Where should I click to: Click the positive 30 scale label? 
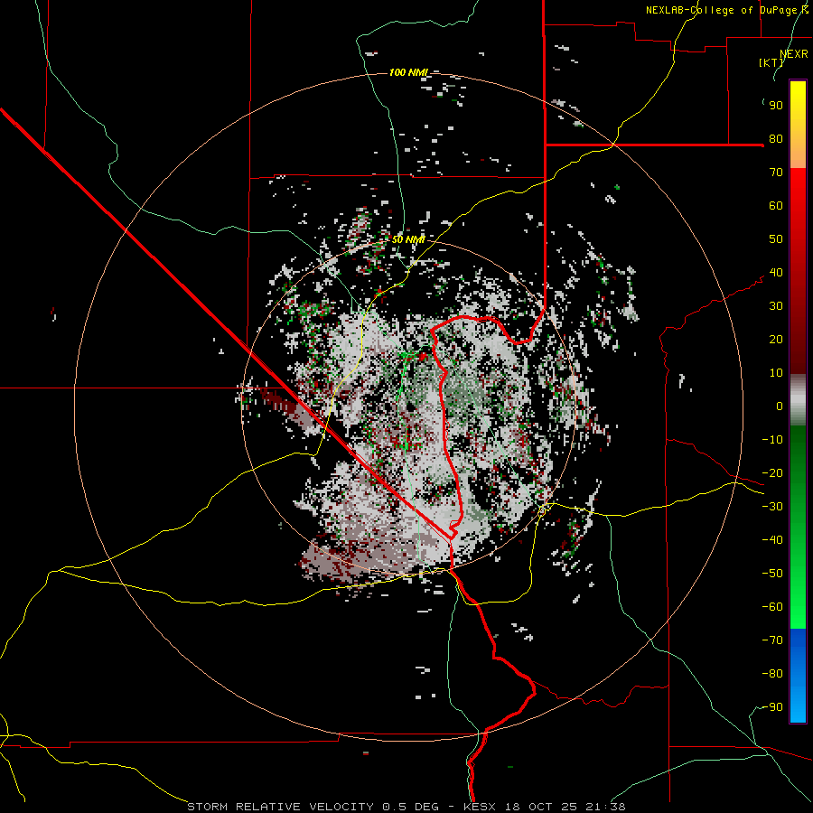pos(776,306)
